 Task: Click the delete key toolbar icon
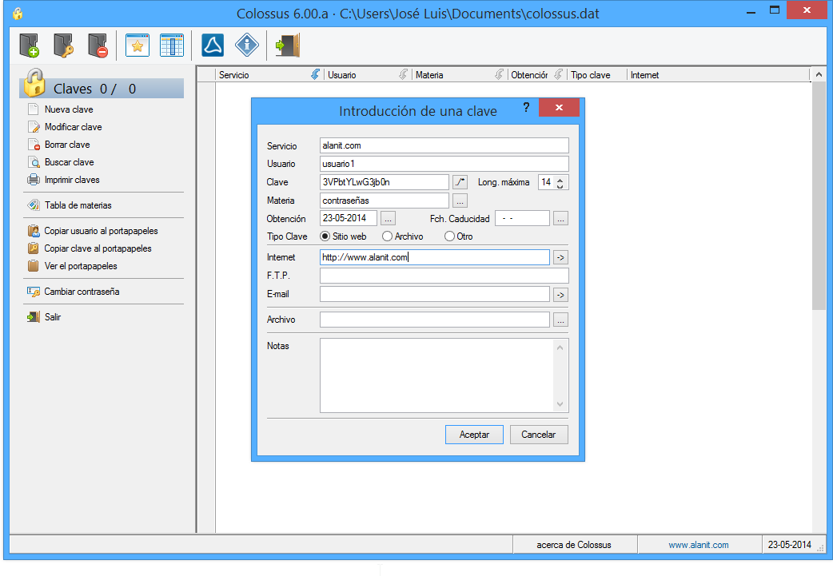(98, 46)
